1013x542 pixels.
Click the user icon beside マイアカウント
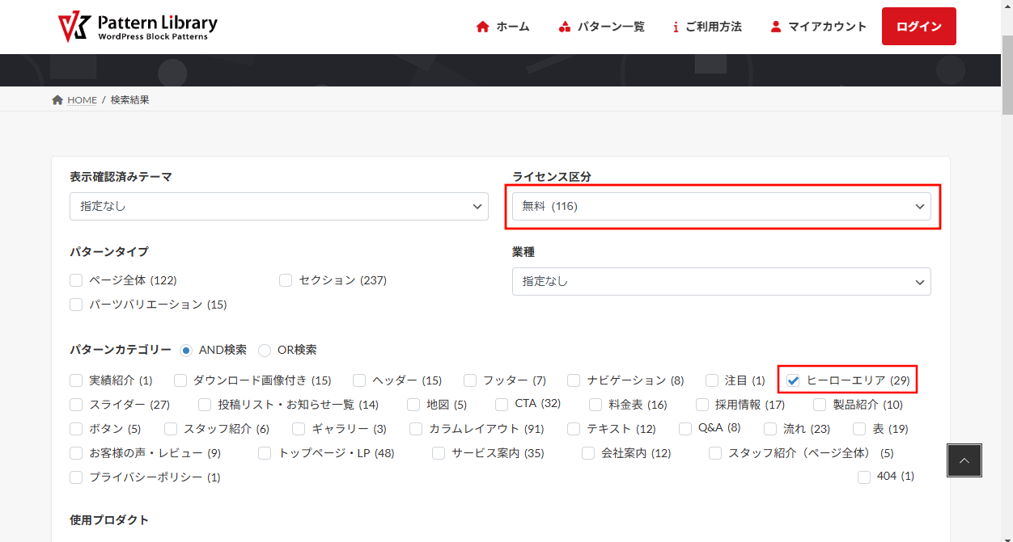pyautogui.click(x=776, y=27)
